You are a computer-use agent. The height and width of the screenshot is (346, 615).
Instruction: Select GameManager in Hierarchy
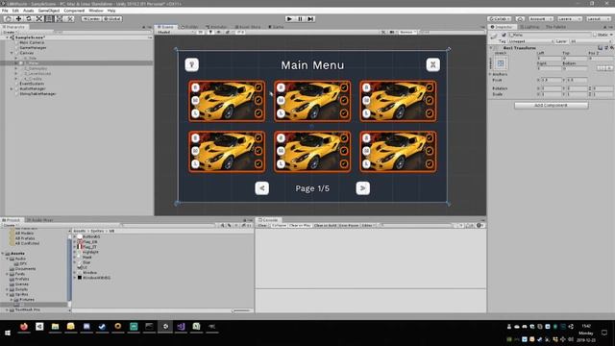tap(33, 47)
